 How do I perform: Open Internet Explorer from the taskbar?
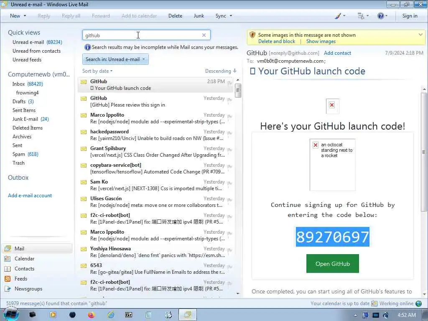tap(111, 315)
